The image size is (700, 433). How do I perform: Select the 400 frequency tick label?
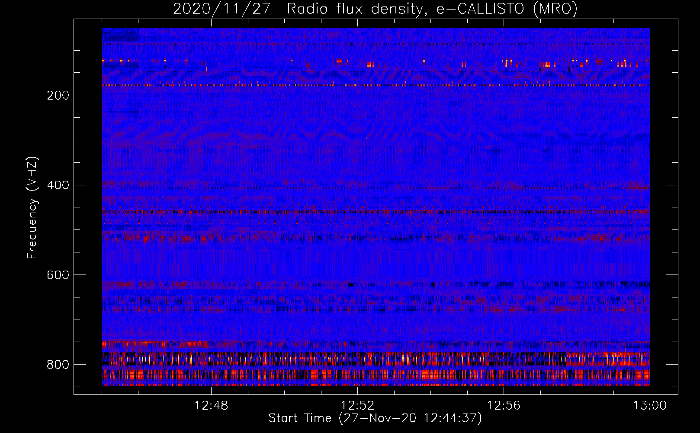[58, 185]
